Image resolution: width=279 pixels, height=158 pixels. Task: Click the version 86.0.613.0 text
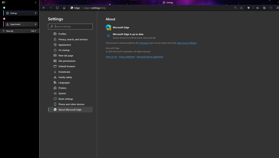(134, 38)
